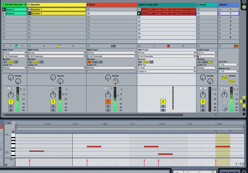Launch the Drums 1 clip

click(x=4, y=10)
